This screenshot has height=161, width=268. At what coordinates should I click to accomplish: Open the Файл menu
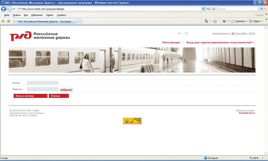click(x=7, y=15)
